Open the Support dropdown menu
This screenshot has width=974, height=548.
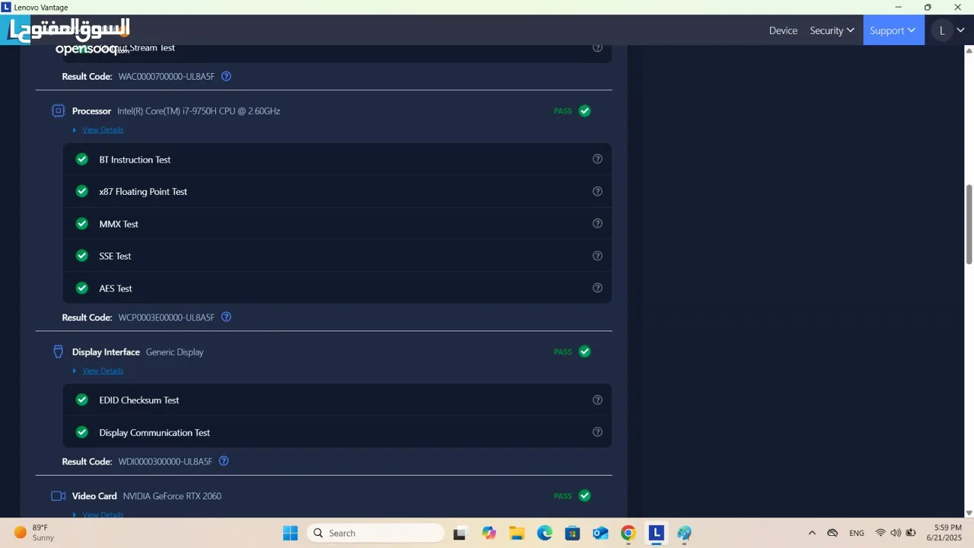click(893, 30)
